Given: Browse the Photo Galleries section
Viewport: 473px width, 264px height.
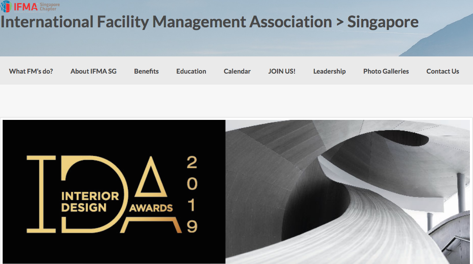Looking at the screenshot, I should pos(386,71).
